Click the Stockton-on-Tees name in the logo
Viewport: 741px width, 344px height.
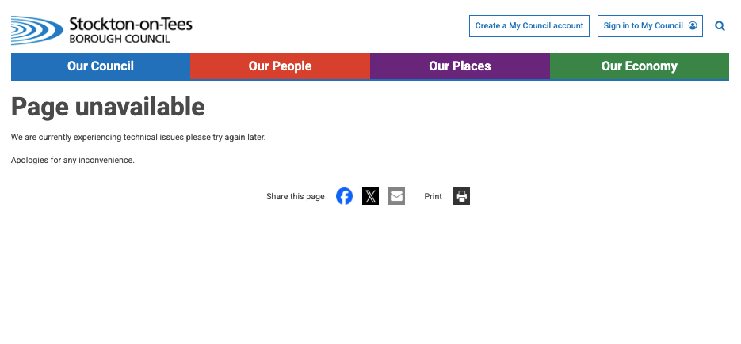click(x=130, y=23)
